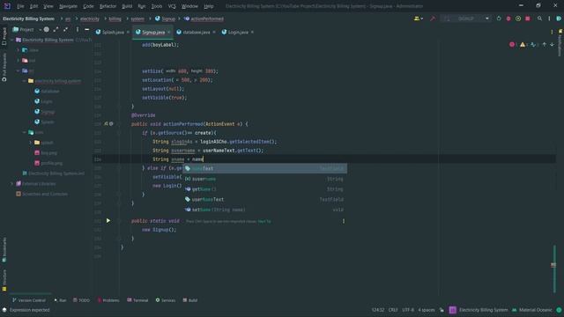Click the UTF-8 encoding in status bar
This screenshot has height=317, width=564.
pyautogui.click(x=408, y=310)
